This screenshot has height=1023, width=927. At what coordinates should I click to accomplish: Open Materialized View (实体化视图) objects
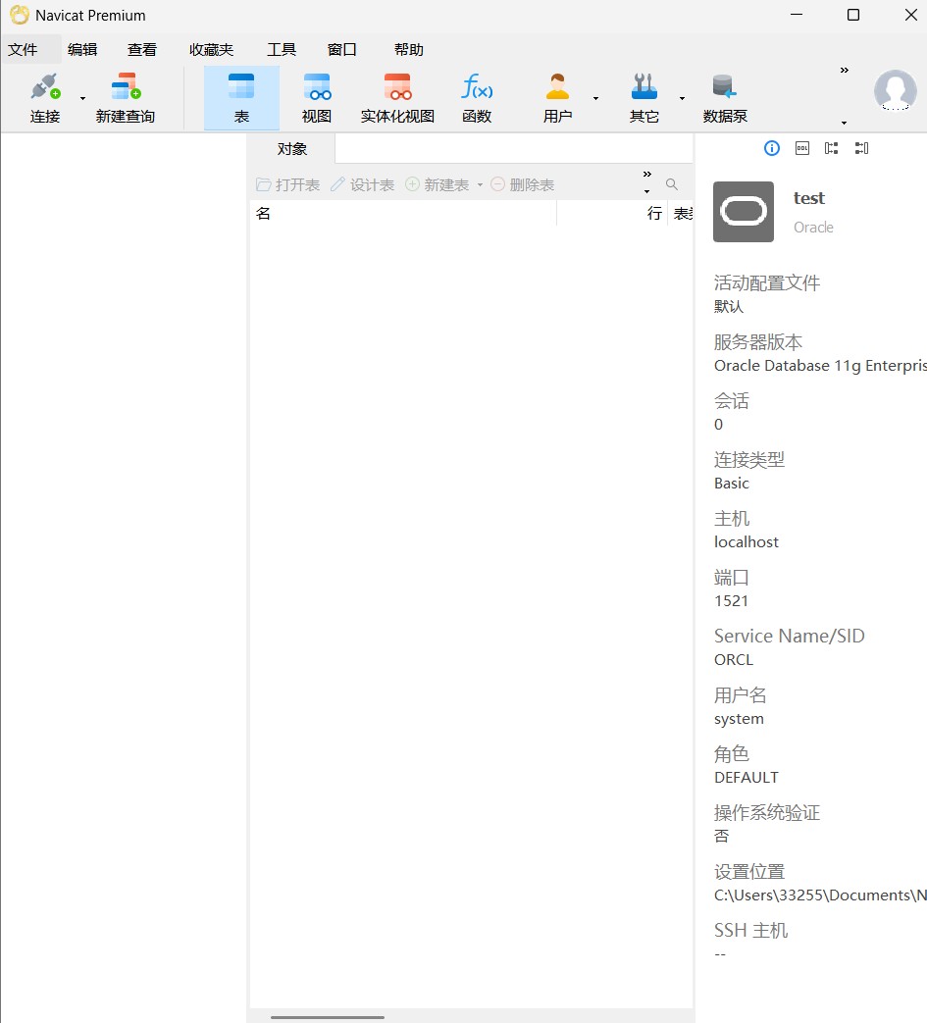click(x=397, y=98)
